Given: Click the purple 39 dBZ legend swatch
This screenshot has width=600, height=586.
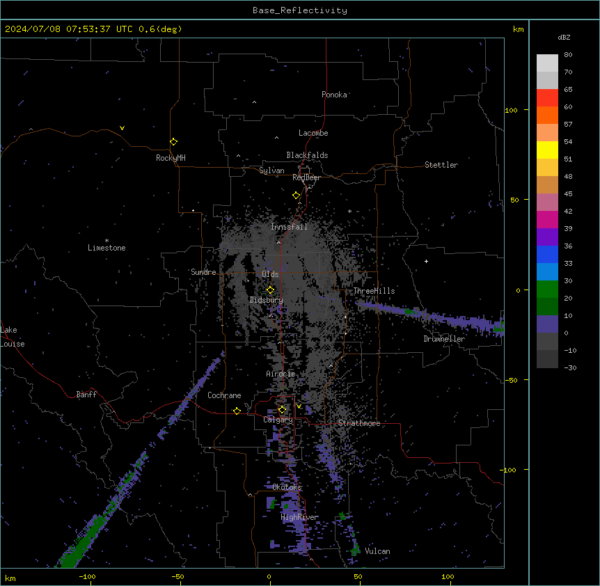Looking at the screenshot, I should (547, 237).
